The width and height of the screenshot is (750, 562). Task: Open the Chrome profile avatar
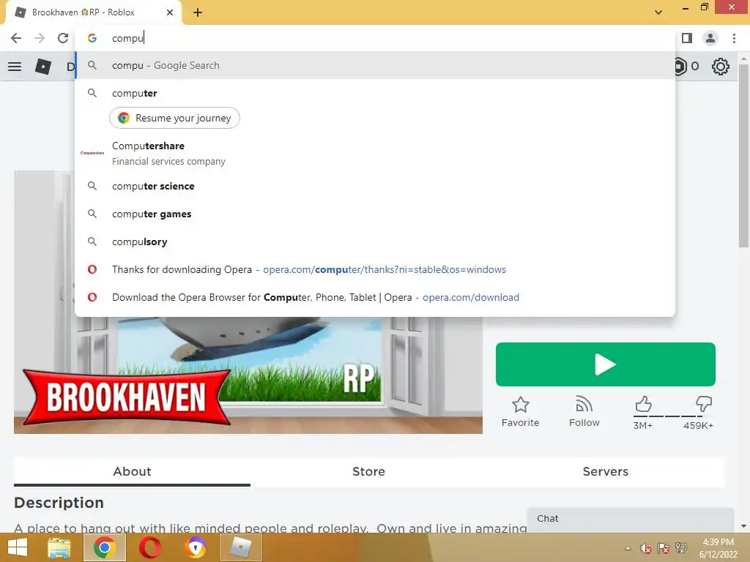[710, 38]
